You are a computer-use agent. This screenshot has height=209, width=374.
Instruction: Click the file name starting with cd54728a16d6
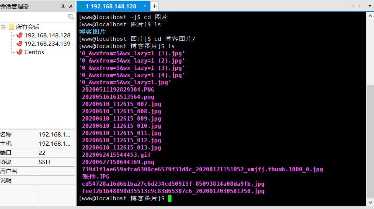coord(173,184)
